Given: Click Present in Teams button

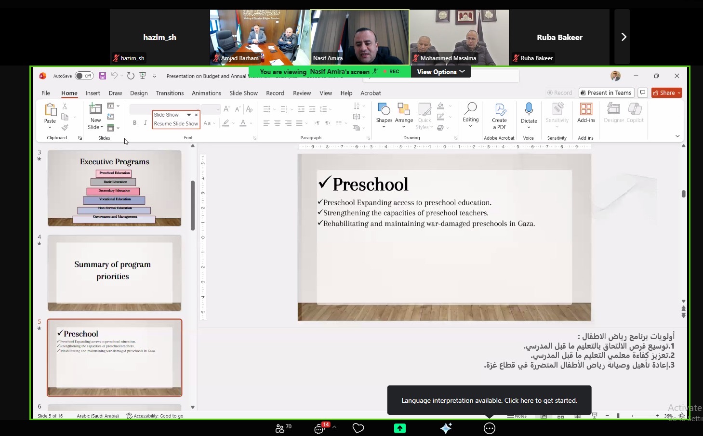Looking at the screenshot, I should (606, 93).
